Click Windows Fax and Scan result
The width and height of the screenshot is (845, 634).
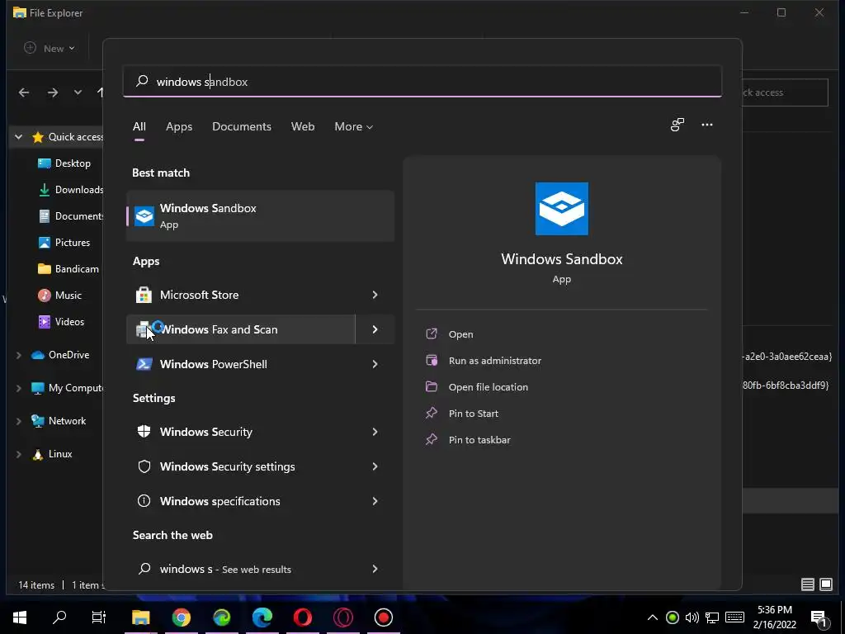(241, 329)
